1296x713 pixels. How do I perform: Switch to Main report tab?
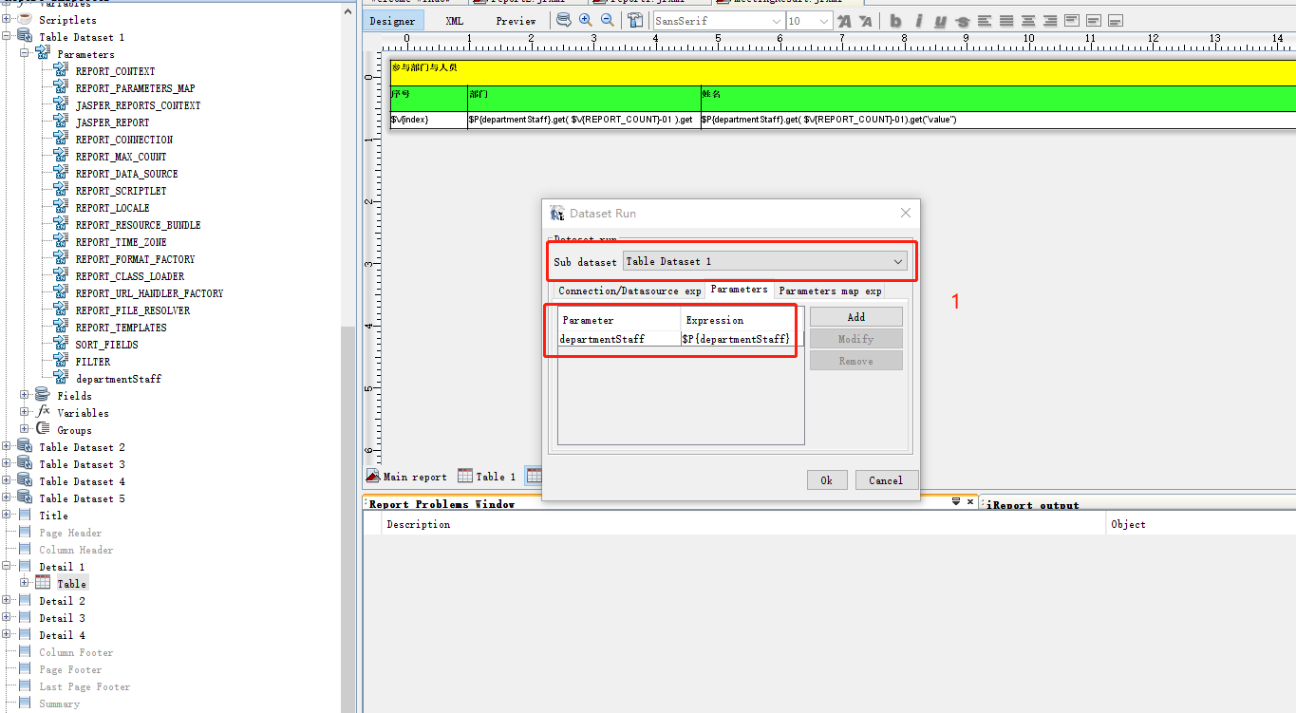[407, 477]
